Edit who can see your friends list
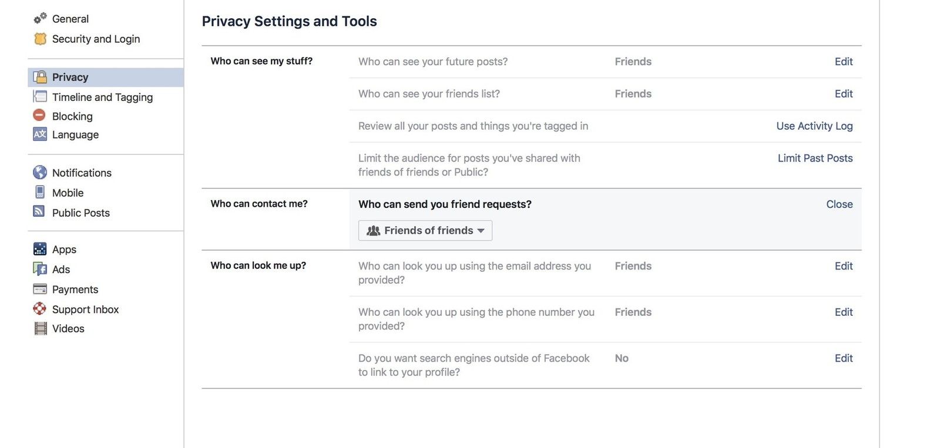 coord(843,94)
